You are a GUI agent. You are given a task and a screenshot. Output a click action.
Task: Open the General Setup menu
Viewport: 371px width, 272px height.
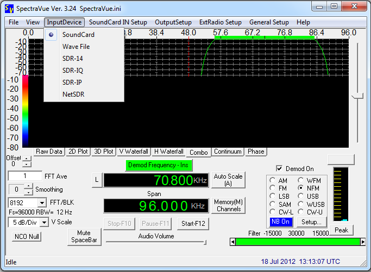pyautogui.click(x=269, y=22)
